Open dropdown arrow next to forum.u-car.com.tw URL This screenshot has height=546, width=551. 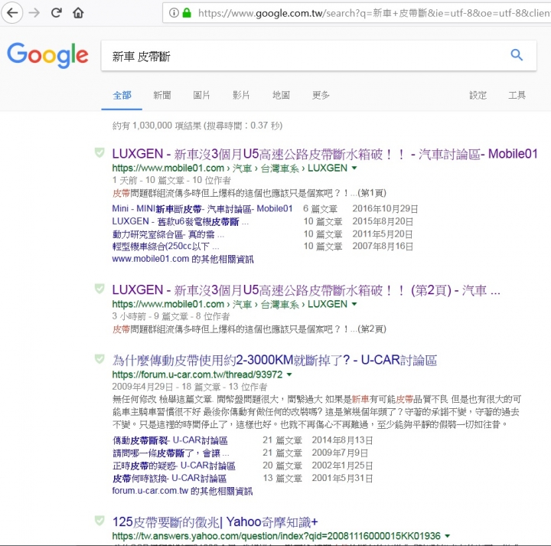point(289,374)
